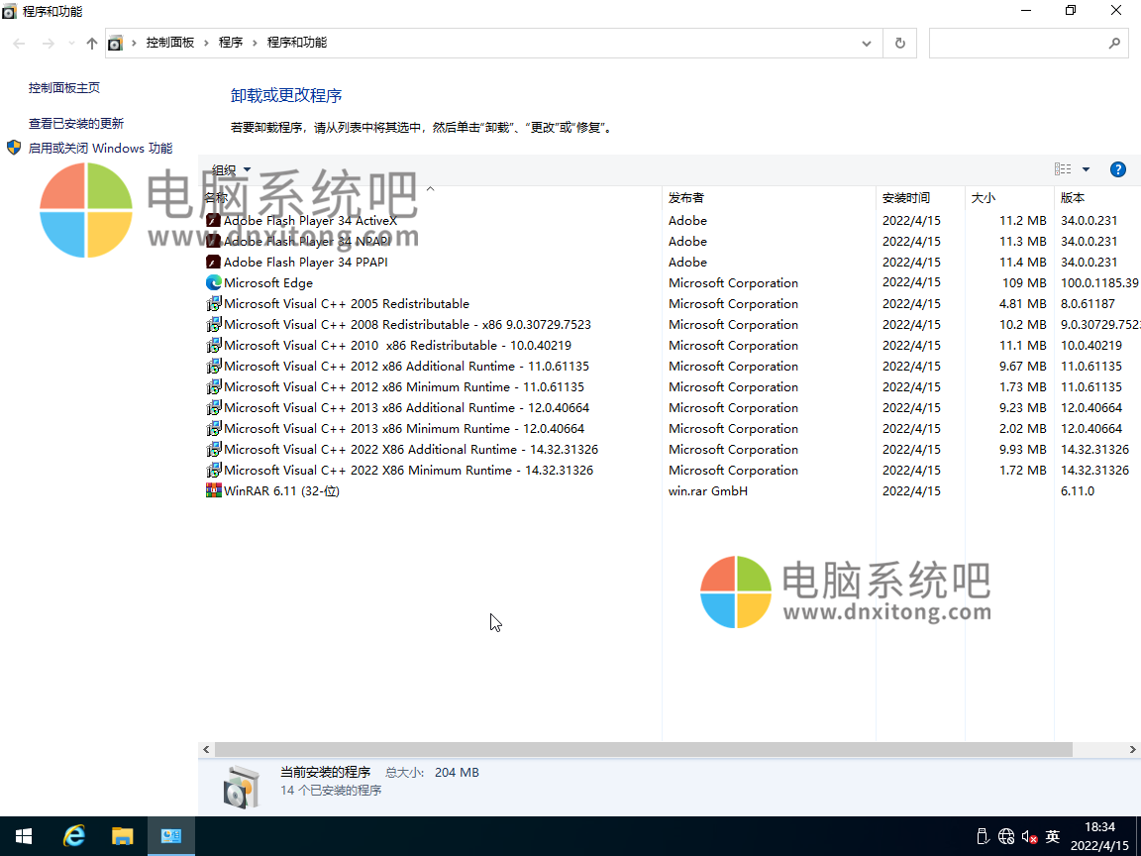Image resolution: width=1141 pixels, height=856 pixels.
Task: Click the back navigation arrow
Action: click(x=18, y=43)
